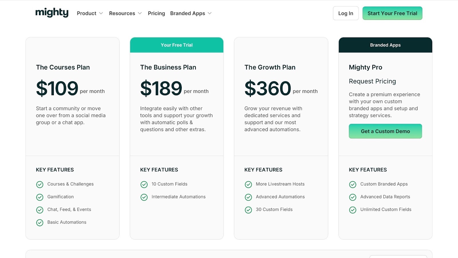Click checkmark icon next to Courses & Challenges
458x258 pixels.
40,184
